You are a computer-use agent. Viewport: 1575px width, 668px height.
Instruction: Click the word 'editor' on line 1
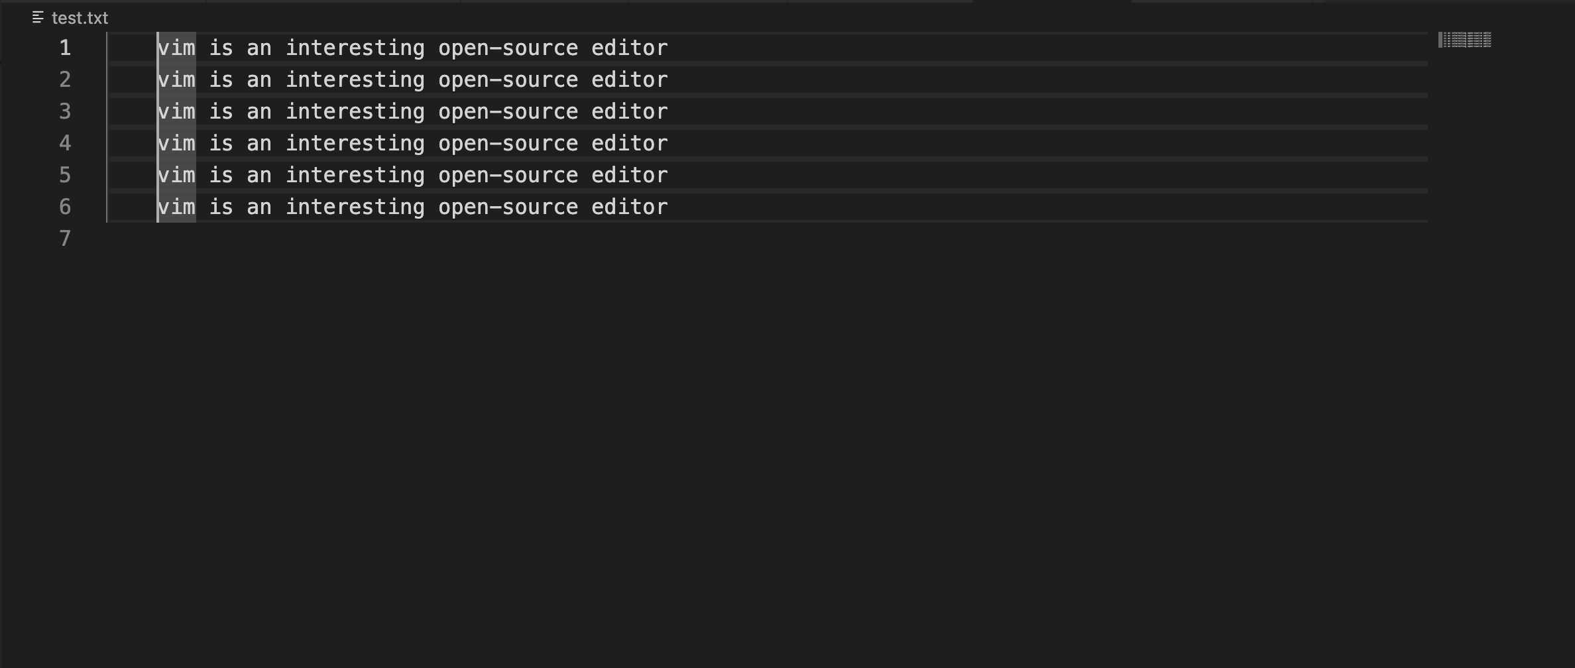(x=630, y=48)
